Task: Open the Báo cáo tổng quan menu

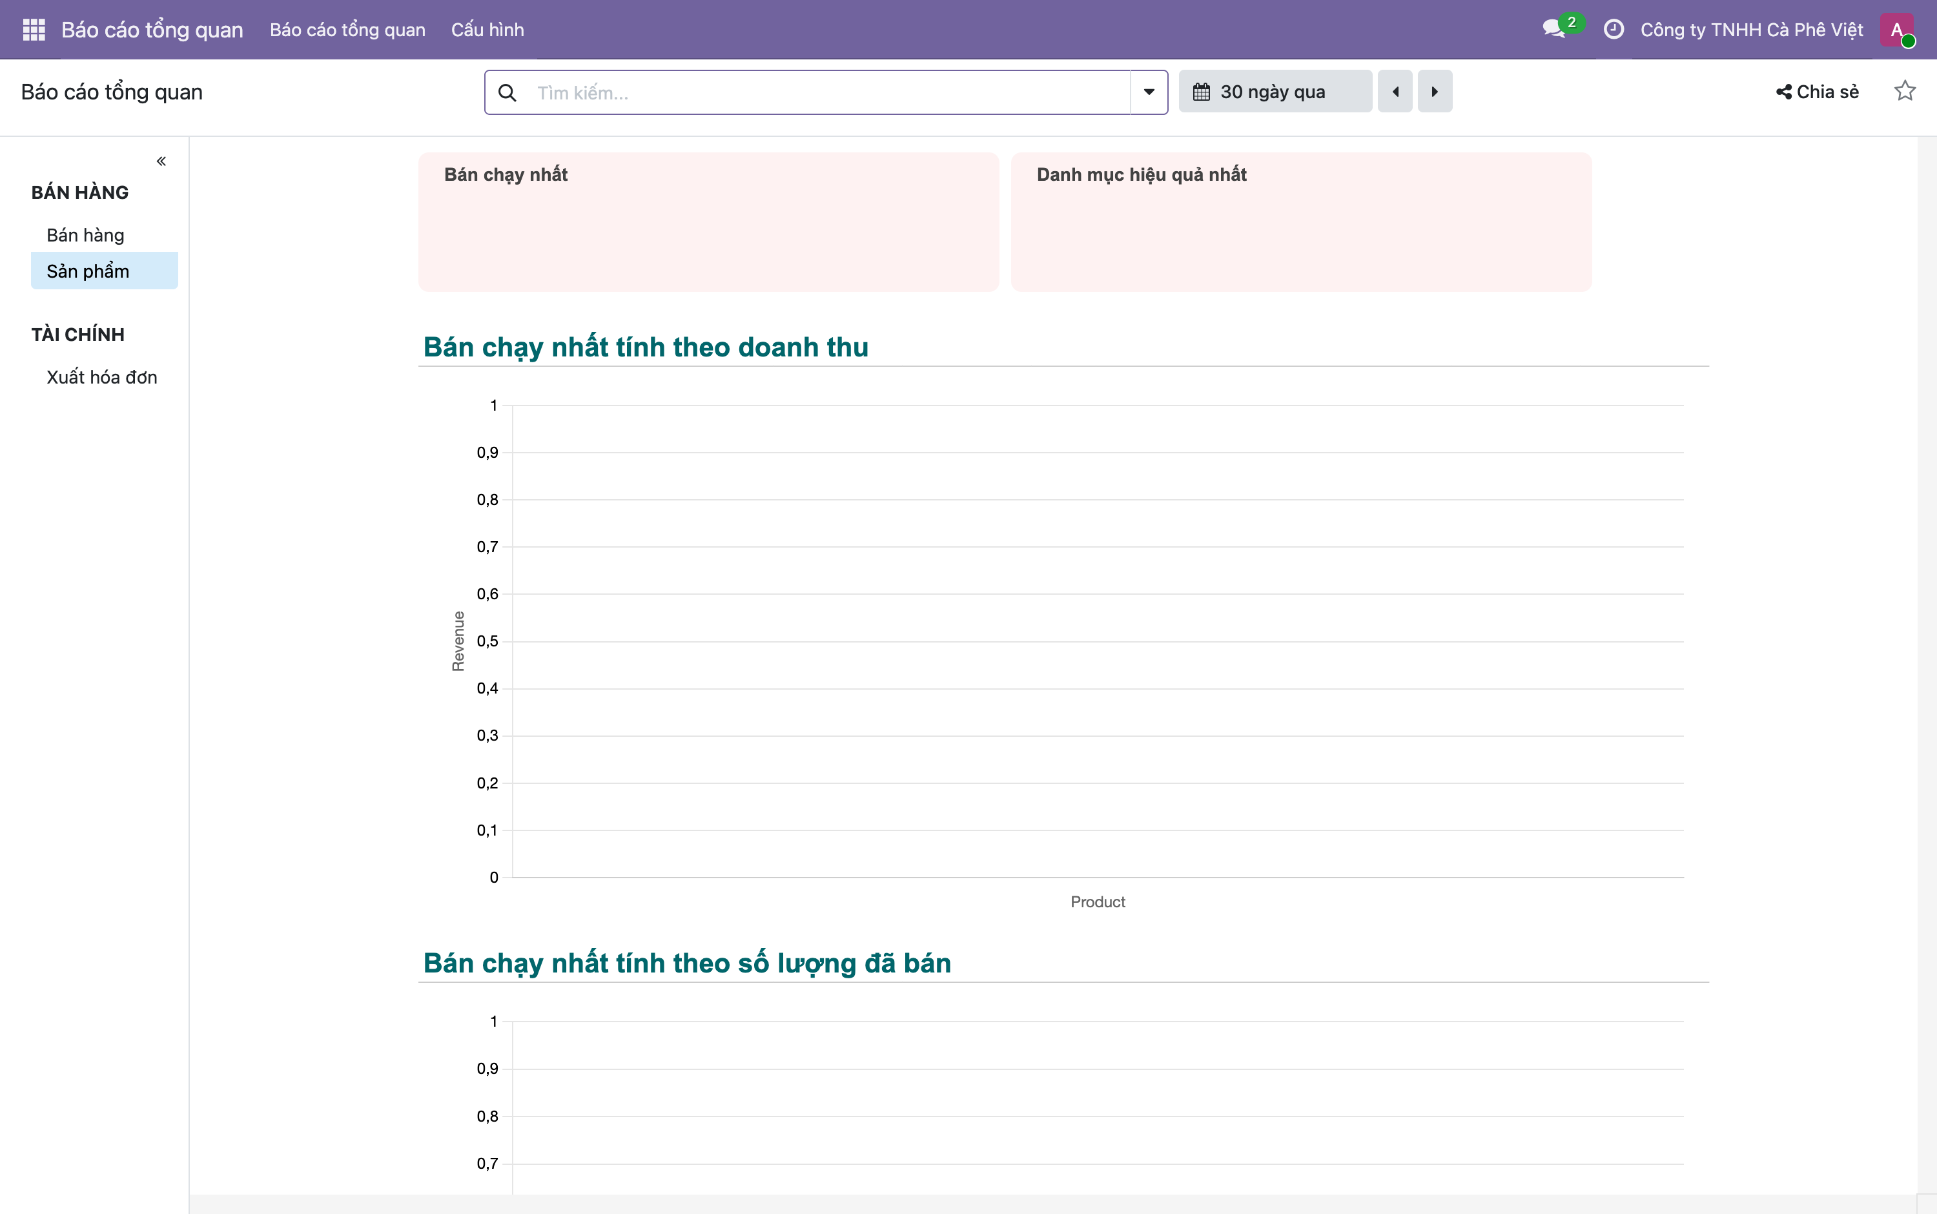Action: coord(347,30)
